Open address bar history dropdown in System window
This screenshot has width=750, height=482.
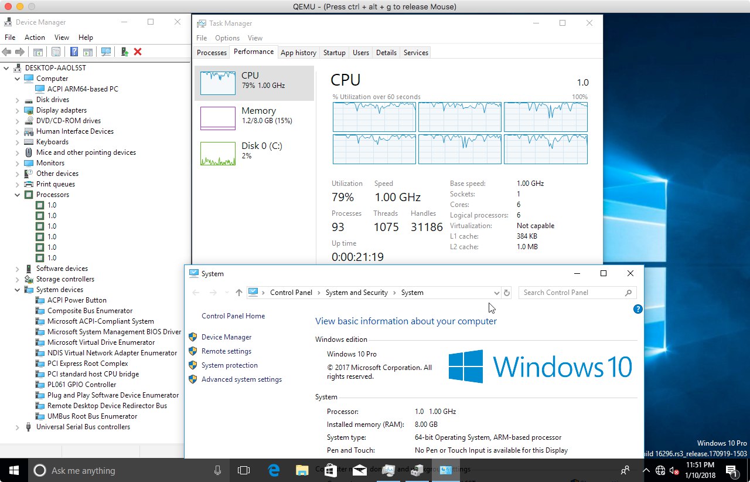coord(496,293)
